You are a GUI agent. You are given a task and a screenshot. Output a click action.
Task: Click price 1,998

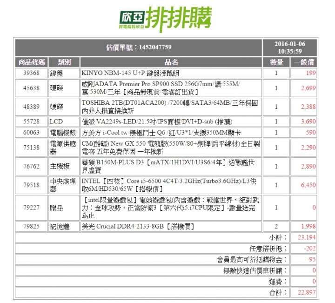(x=308, y=226)
